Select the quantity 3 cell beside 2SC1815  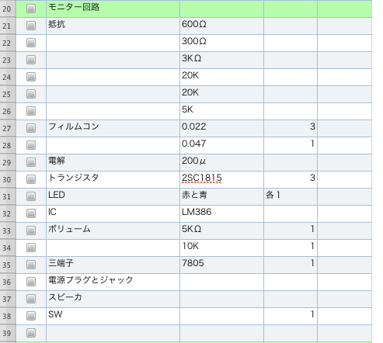(291, 179)
